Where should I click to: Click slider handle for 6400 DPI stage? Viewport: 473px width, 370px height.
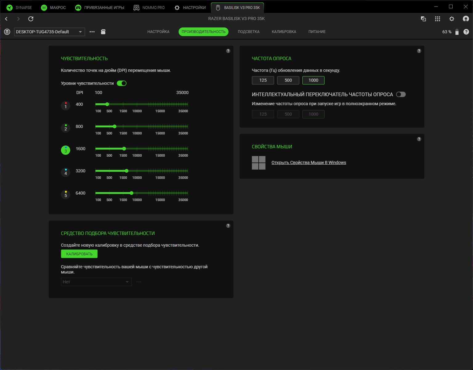(x=131, y=193)
